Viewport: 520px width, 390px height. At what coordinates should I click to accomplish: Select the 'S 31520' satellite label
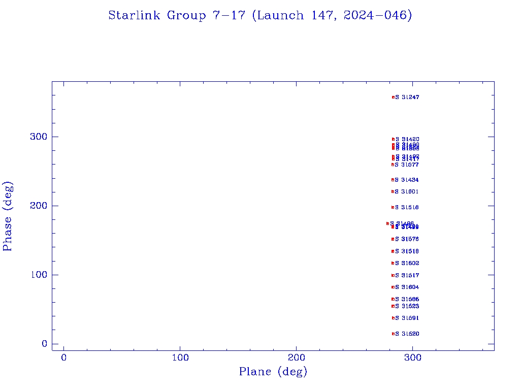coord(407,334)
